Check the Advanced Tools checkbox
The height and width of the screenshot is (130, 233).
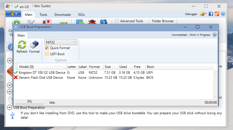coord(117,21)
